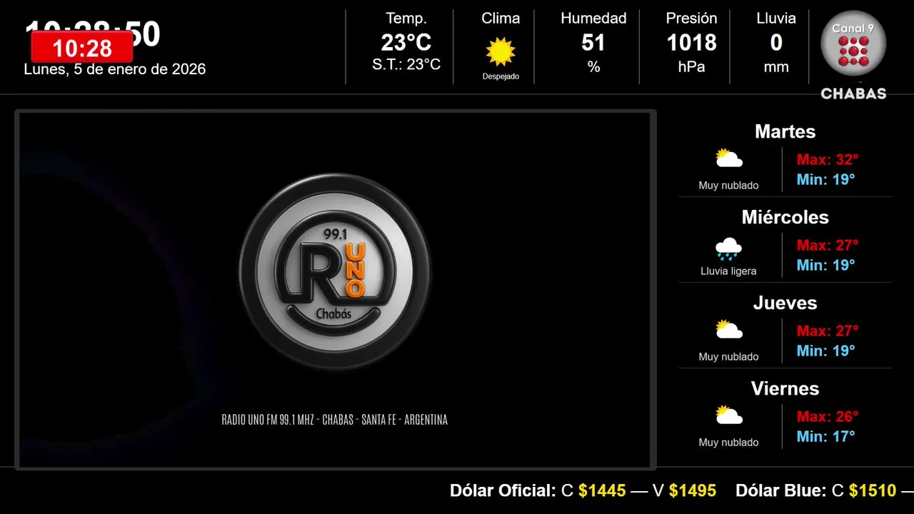
Task: Click the humidity value 51
Action: pos(593,43)
